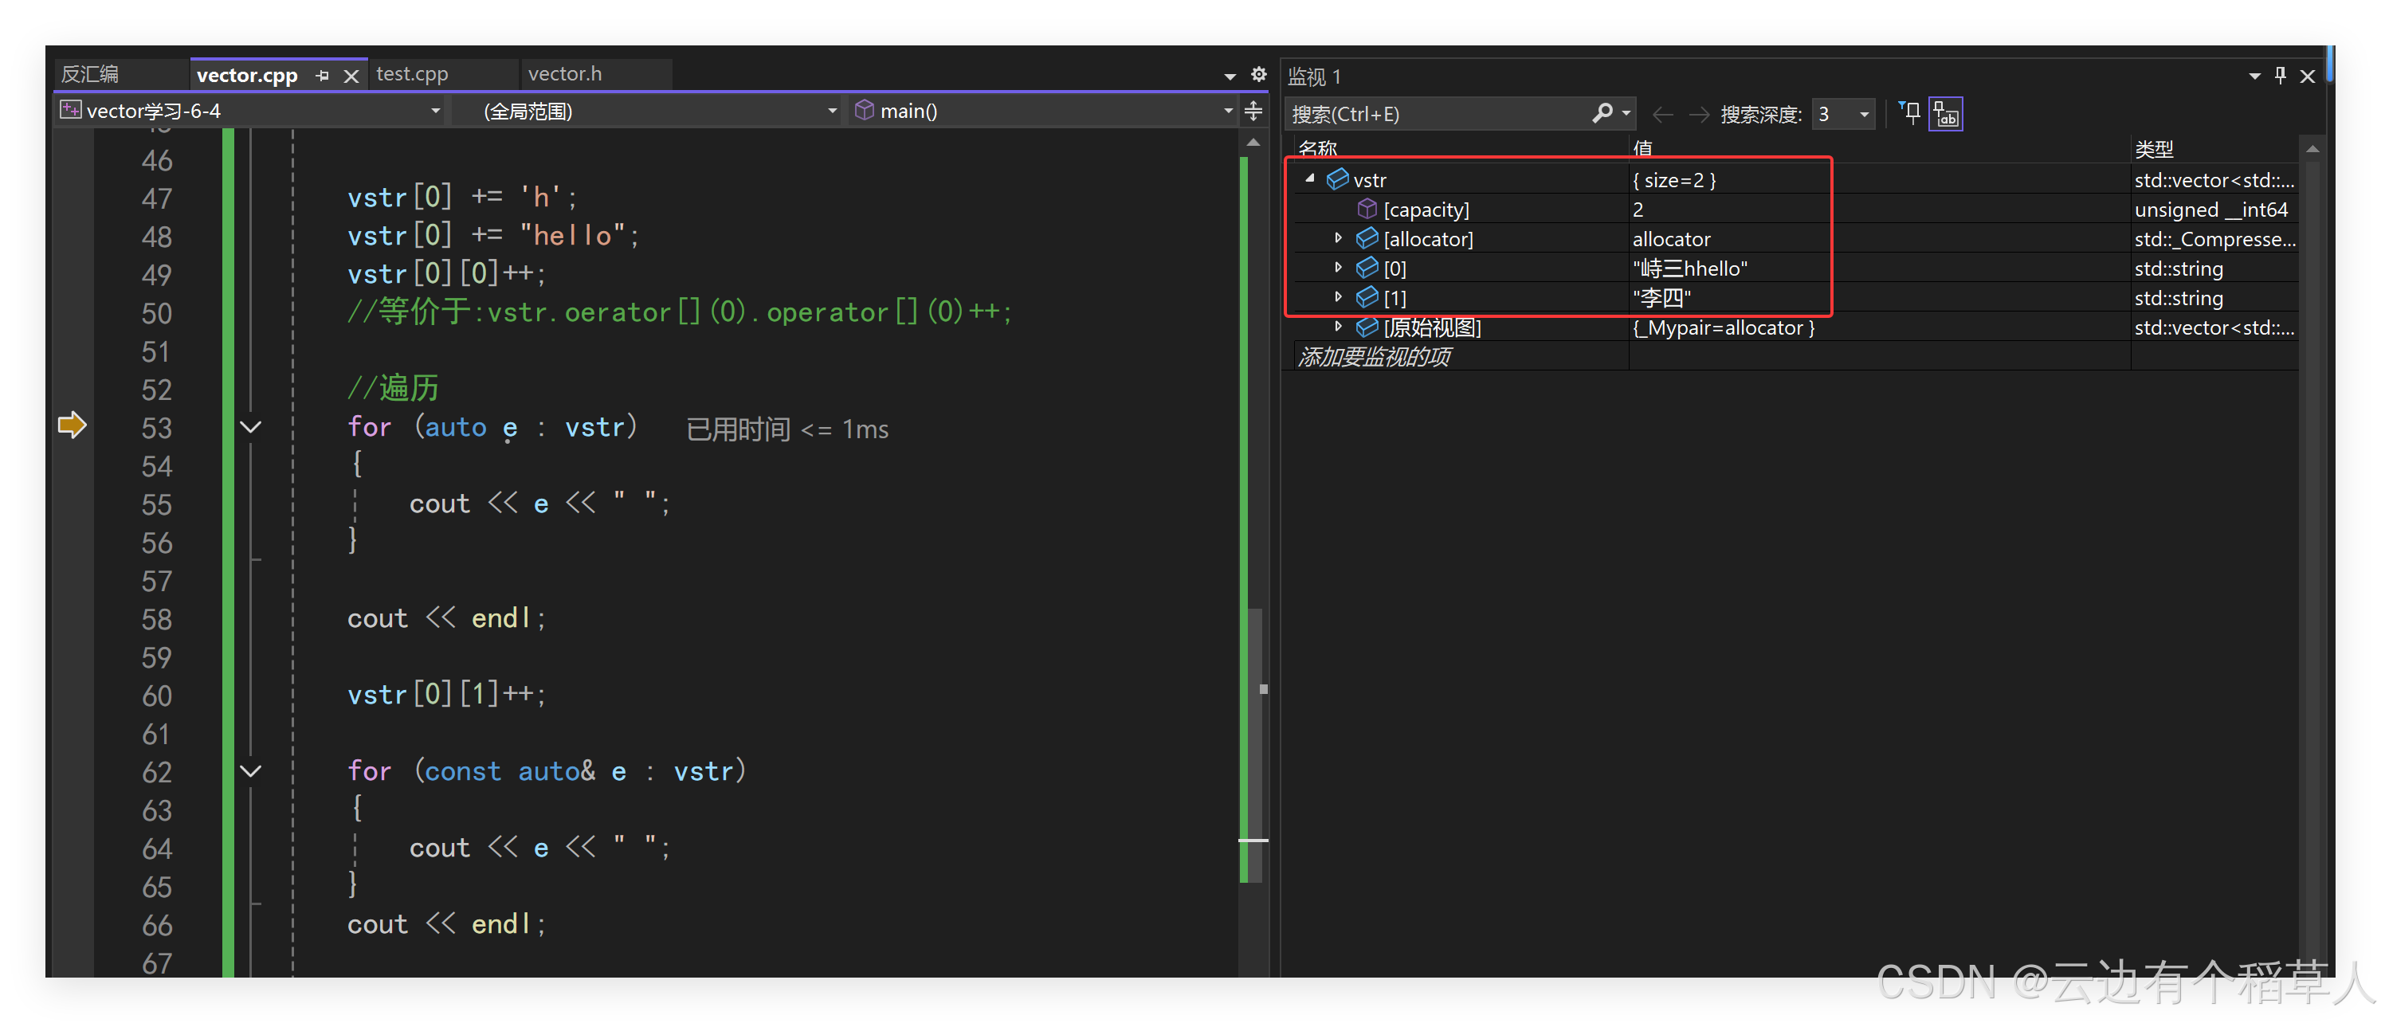The image size is (2381, 1023).
Task: Collapse the for loop at line 62
Action: point(250,770)
